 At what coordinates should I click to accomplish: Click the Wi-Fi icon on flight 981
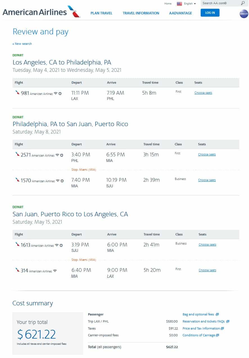56,94
